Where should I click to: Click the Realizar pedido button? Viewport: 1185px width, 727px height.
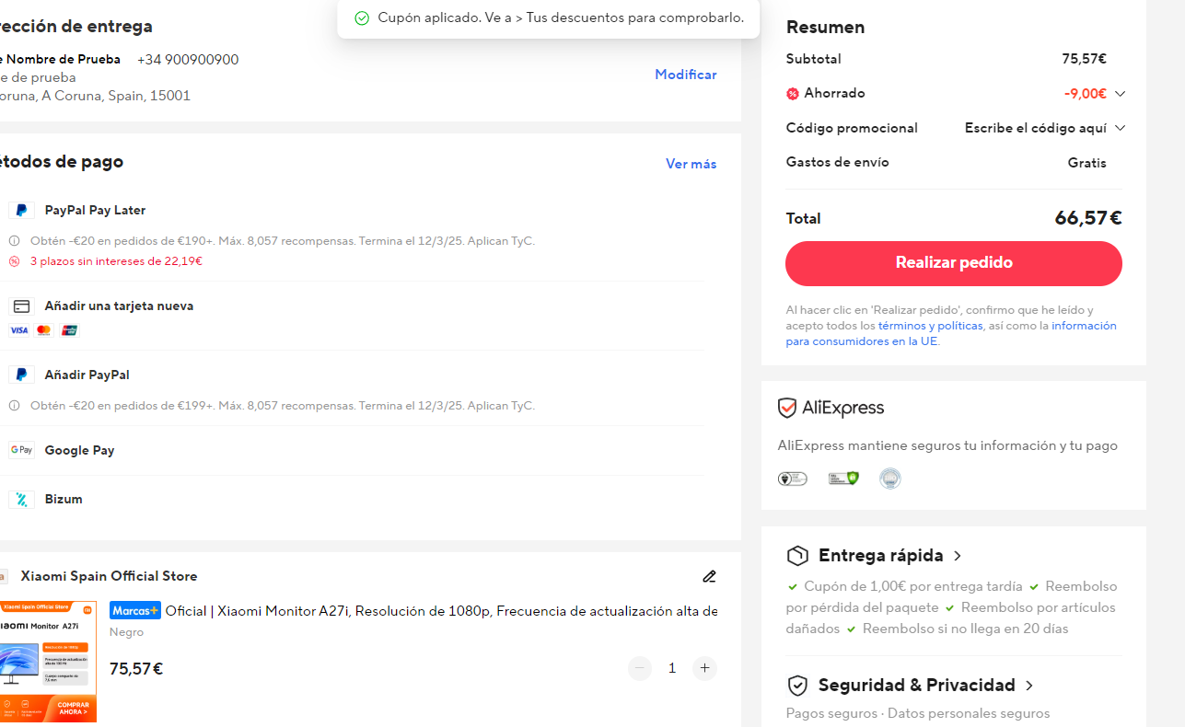tap(954, 263)
